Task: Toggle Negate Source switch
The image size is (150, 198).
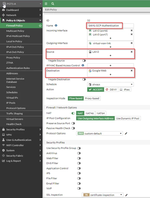Action: coord(84,61)
